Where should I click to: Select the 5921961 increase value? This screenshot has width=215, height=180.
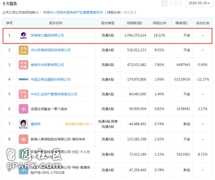pos(183,154)
